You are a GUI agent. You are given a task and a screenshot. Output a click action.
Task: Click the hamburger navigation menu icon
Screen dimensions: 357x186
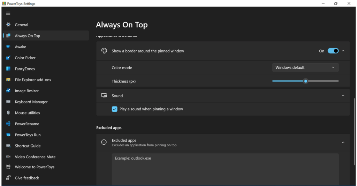click(8, 13)
